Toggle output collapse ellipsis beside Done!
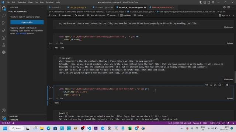 pyautogui.click(x=50, y=103)
